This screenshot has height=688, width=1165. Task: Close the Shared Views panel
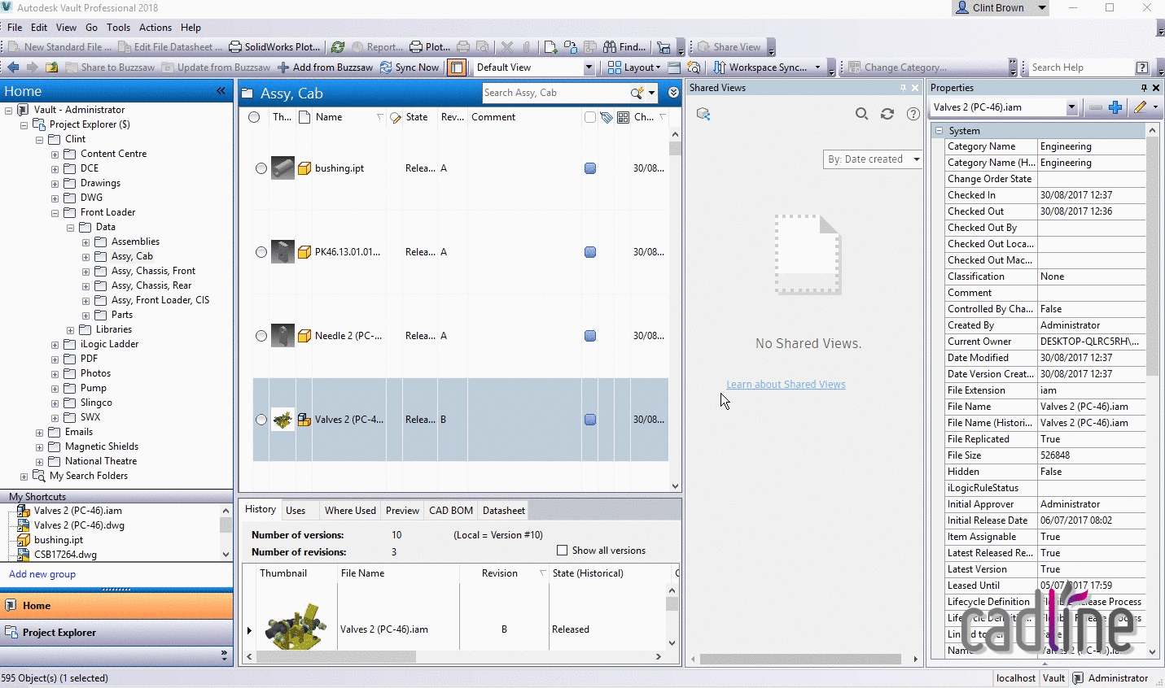pos(915,88)
